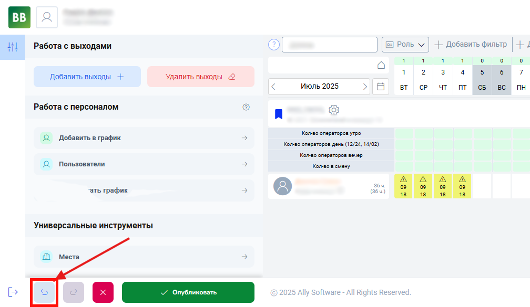Viewport: 530px width, 307px height.
Task: Open the gear settings for the group
Action: (x=333, y=110)
